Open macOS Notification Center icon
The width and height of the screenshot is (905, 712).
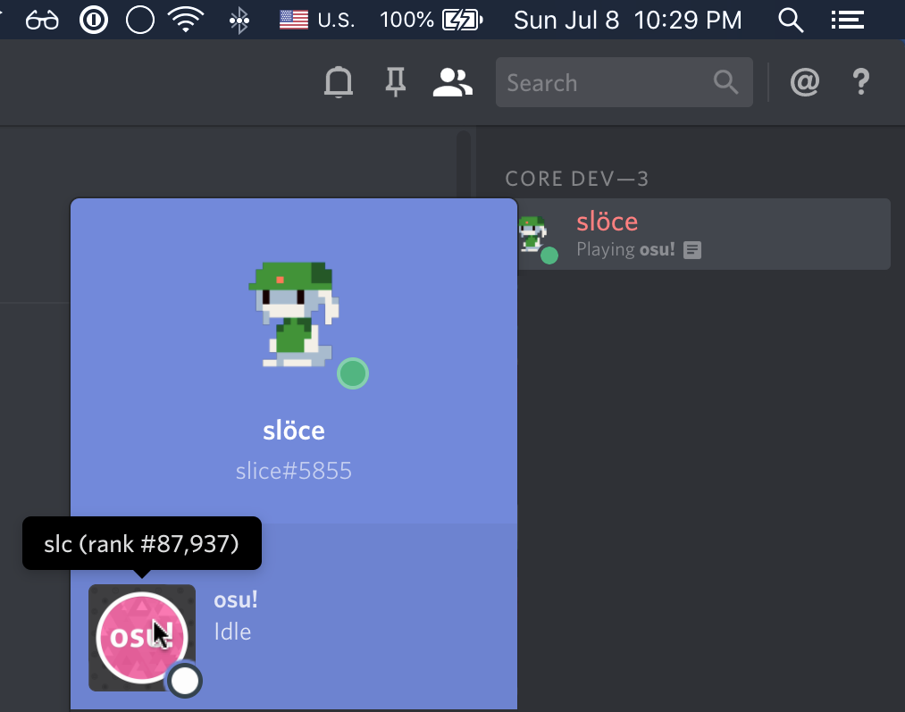847,21
